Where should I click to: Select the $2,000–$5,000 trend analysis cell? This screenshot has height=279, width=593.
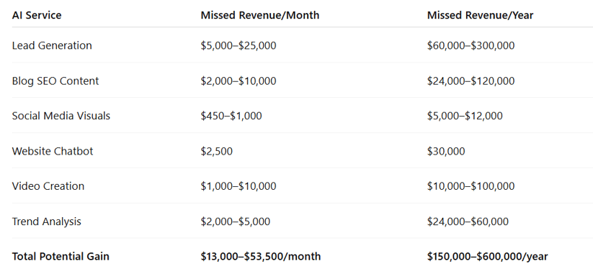coord(235,221)
